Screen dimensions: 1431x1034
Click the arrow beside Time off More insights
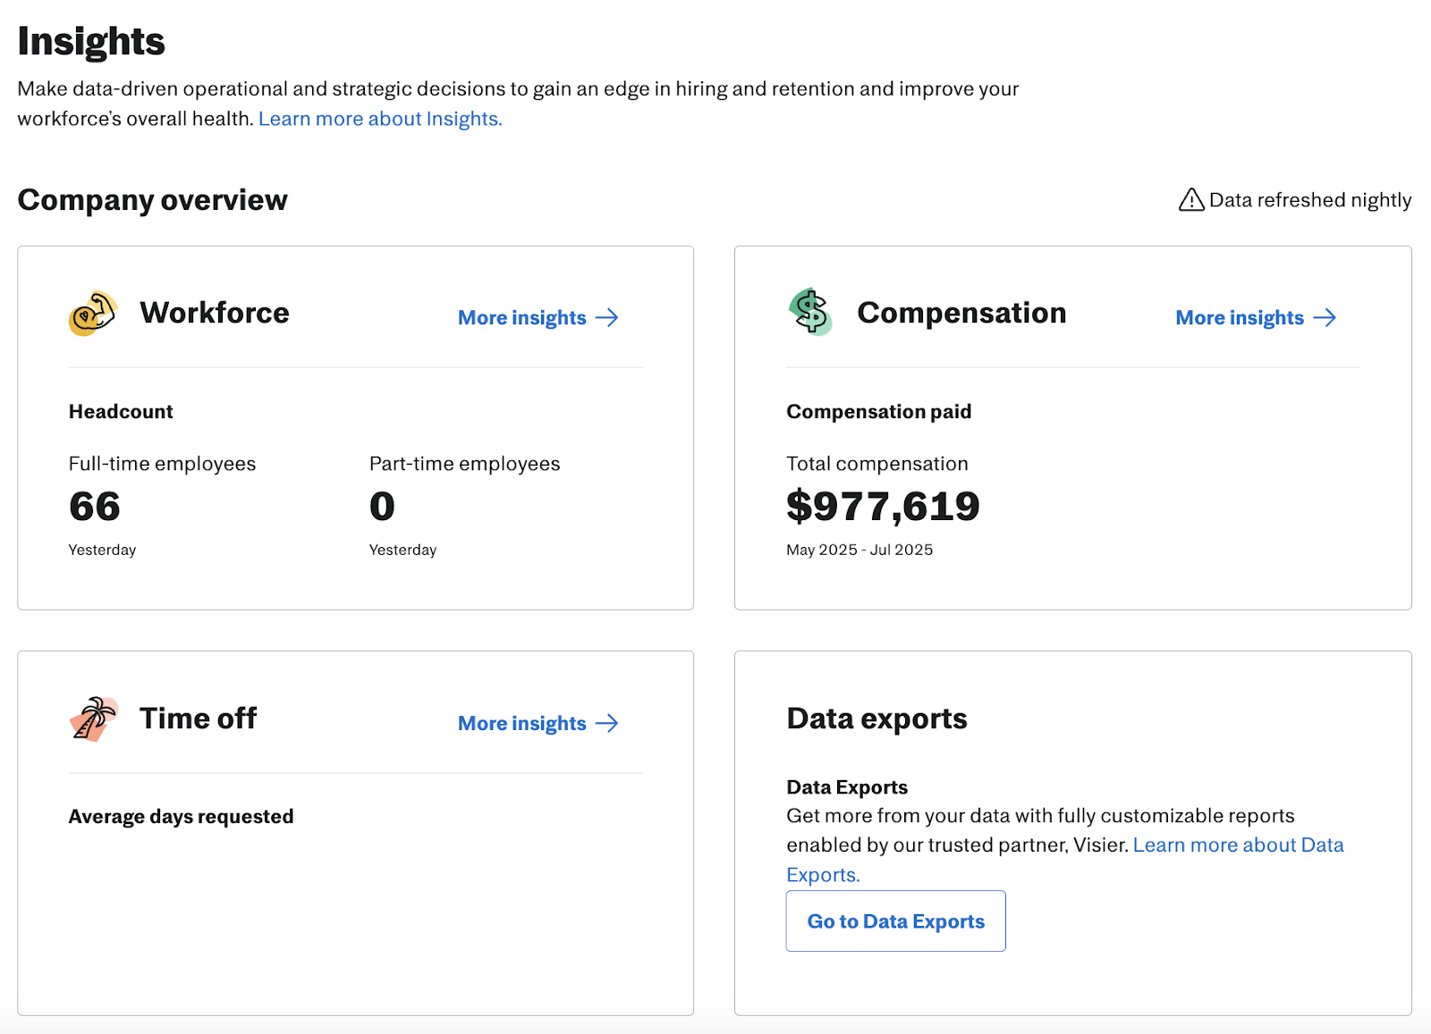click(x=607, y=723)
